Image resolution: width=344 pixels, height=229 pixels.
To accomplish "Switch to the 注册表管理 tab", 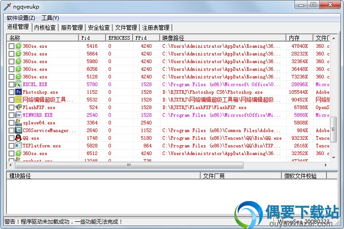I will 156,27.
